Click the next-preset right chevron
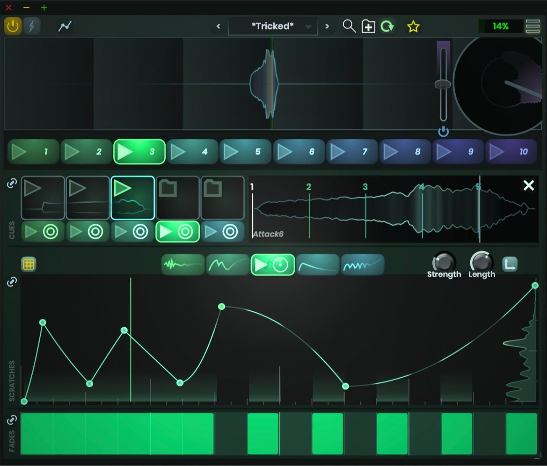Image resolution: width=547 pixels, height=466 pixels. (327, 26)
